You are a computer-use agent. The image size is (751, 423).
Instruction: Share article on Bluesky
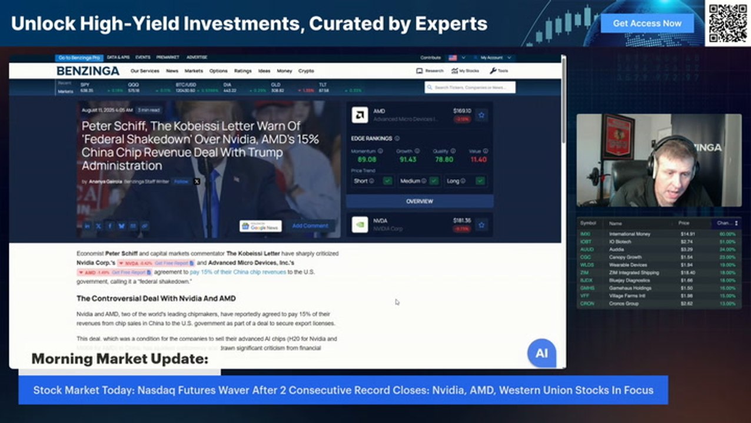[121, 226]
